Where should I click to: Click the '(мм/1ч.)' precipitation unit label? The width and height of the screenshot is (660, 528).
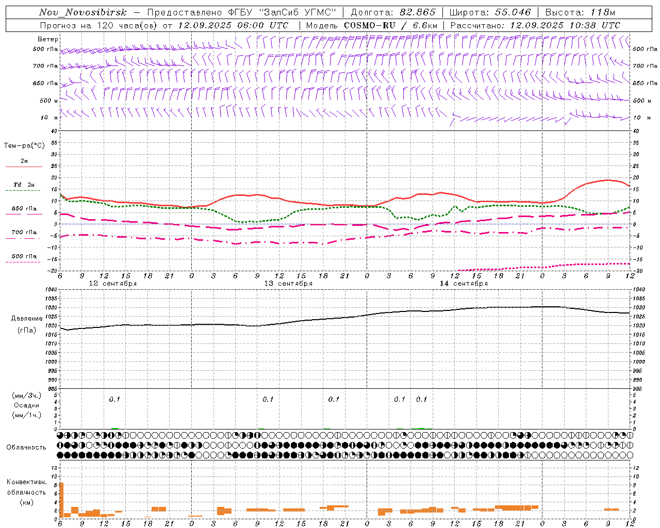pos(27,415)
